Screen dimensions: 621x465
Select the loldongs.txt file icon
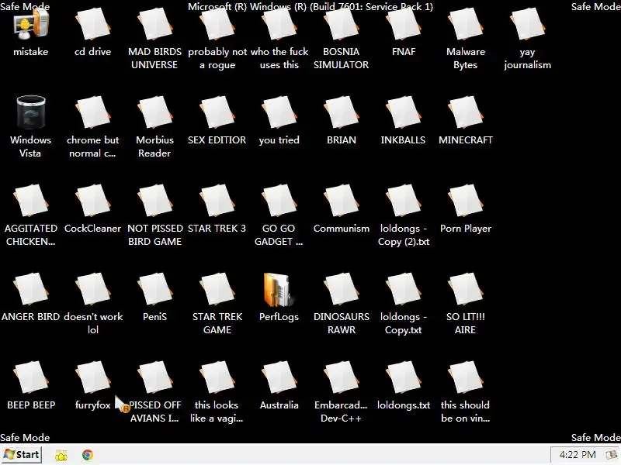(x=404, y=377)
